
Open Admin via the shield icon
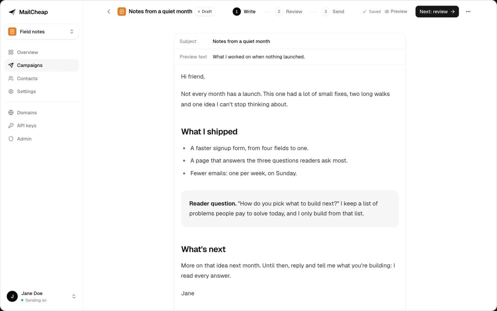point(11,139)
